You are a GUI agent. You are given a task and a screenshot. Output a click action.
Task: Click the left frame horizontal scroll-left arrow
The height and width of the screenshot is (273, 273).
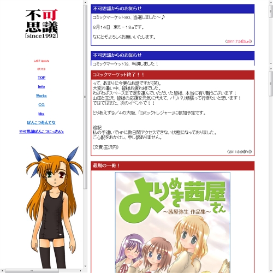tap(2, 271)
